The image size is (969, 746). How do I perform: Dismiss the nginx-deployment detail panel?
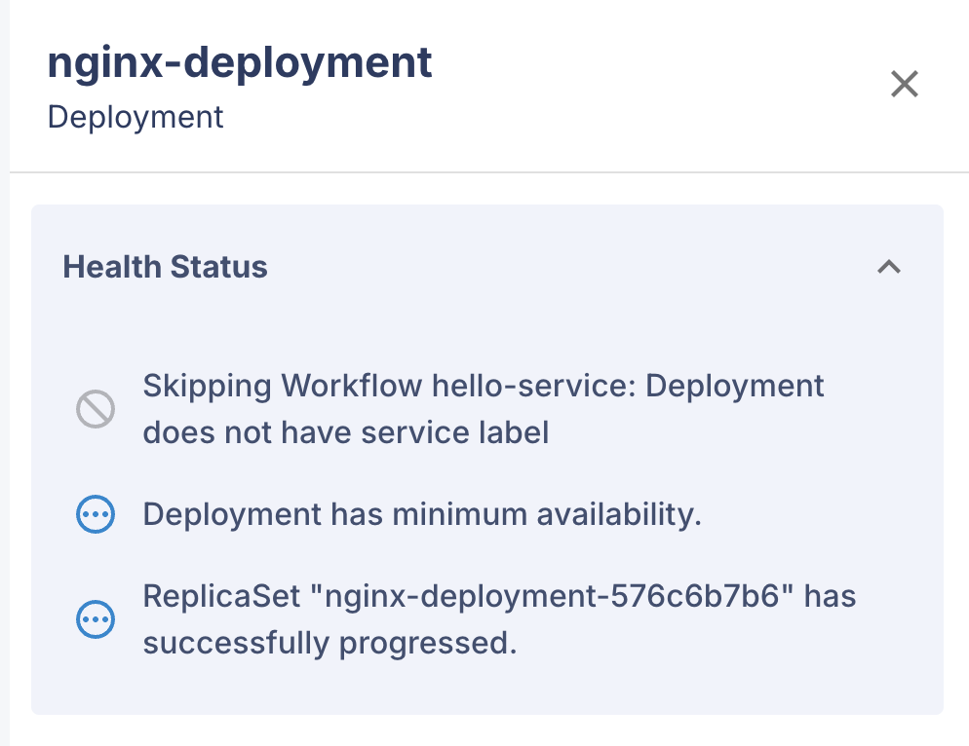[904, 85]
